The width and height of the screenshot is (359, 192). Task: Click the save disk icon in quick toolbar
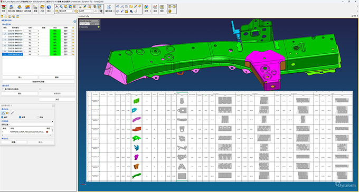click(10, 16)
